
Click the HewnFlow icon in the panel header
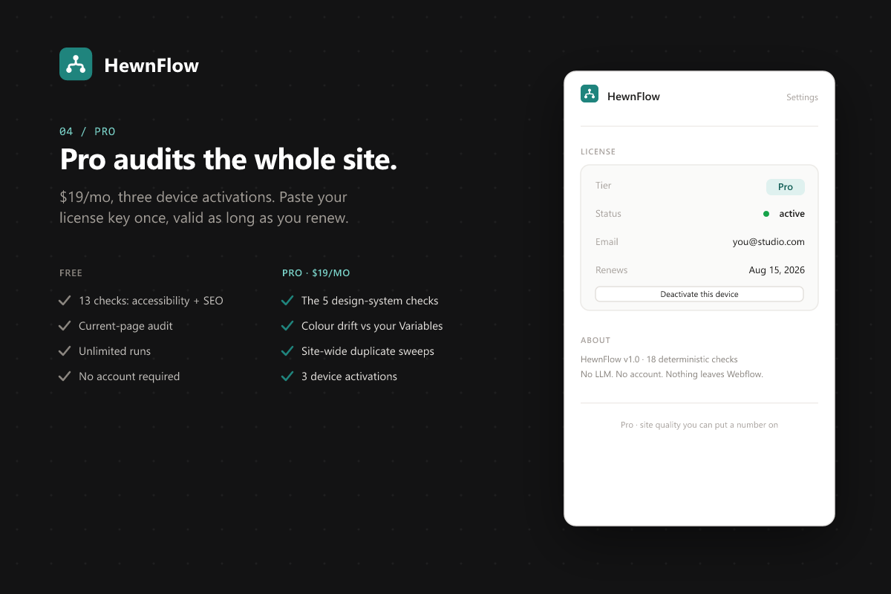[590, 94]
